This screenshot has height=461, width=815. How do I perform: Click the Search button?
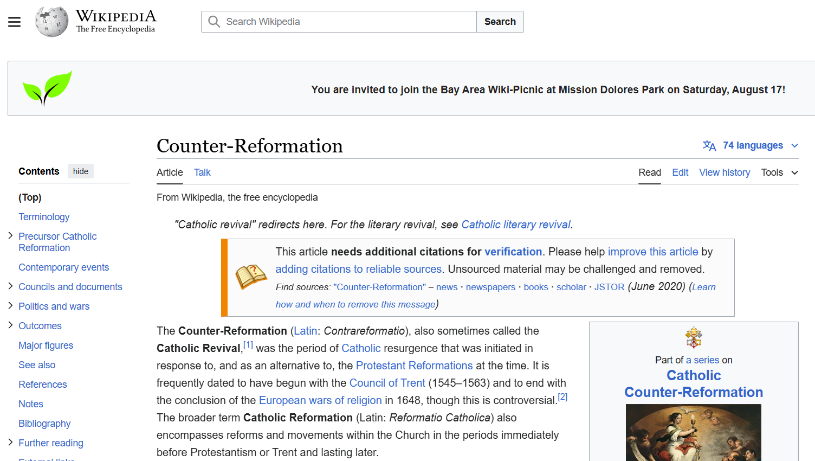pos(500,22)
